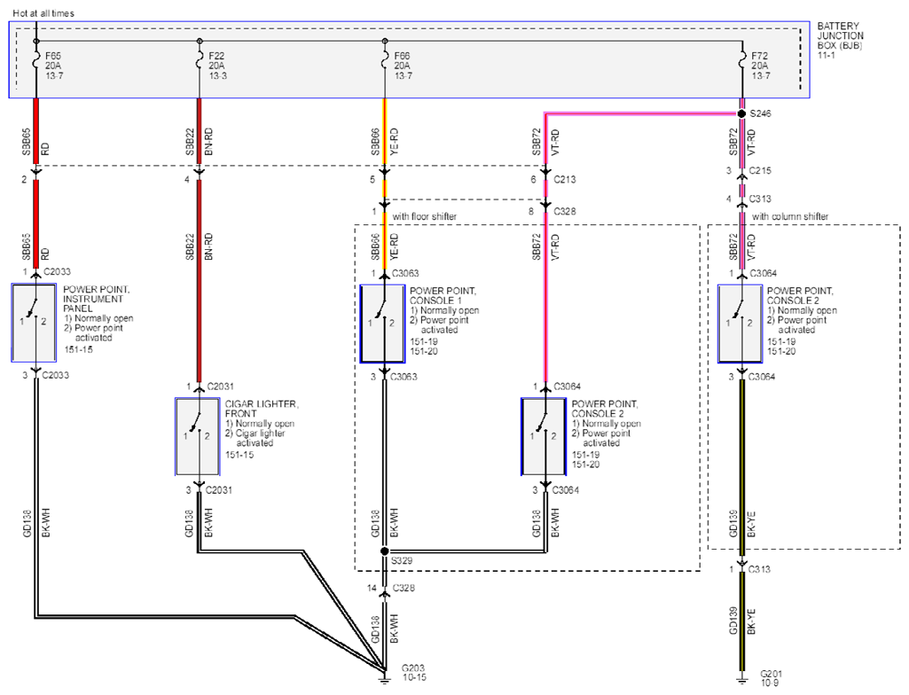Click the "S246" splice label
The image size is (909, 695).
pyautogui.click(x=761, y=113)
